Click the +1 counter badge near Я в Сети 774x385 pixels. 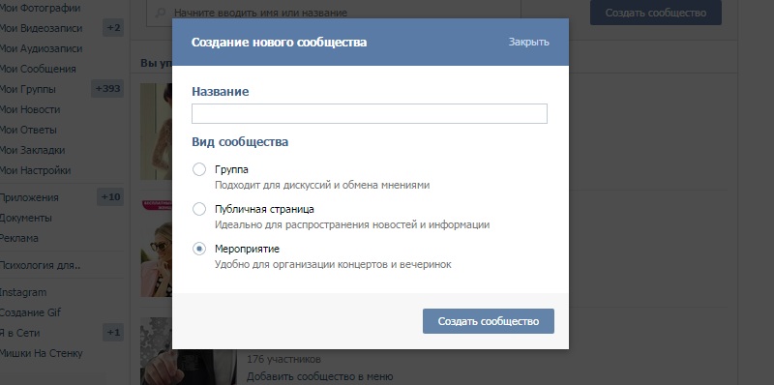[x=113, y=332]
